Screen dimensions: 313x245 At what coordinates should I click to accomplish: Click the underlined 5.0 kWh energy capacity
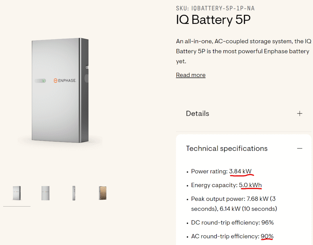250,185
